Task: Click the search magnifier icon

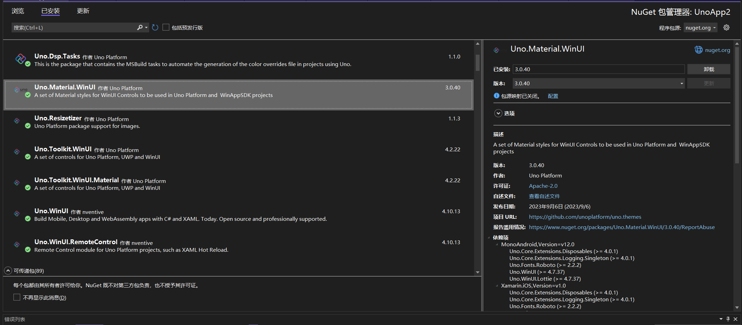Action: tap(139, 27)
